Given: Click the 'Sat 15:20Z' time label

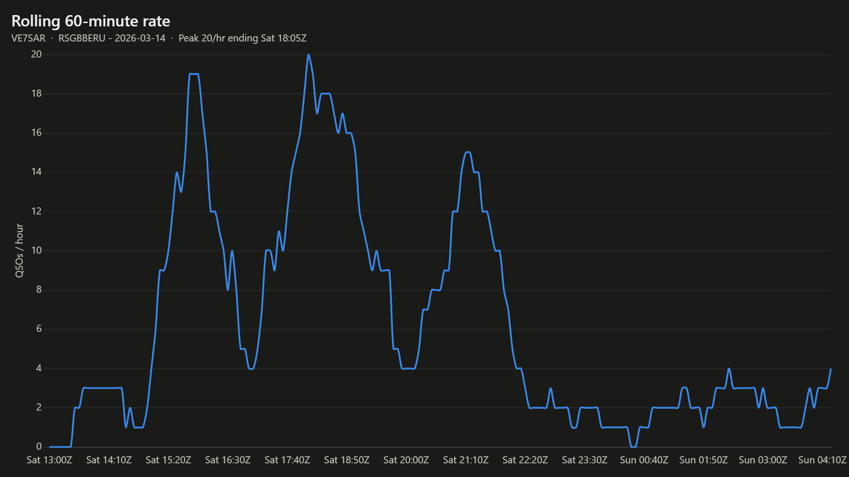Looking at the screenshot, I should point(168,460).
